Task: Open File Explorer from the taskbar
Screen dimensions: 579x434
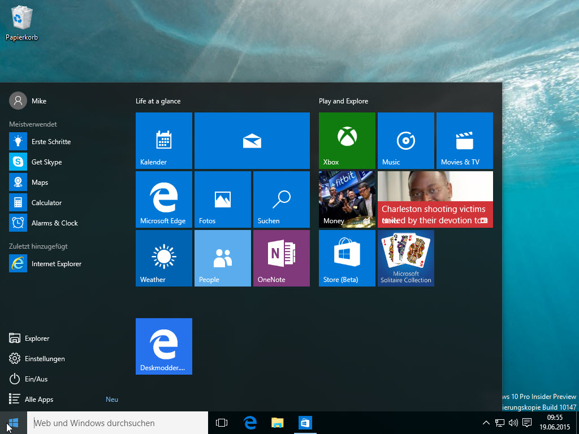Action: point(277,423)
